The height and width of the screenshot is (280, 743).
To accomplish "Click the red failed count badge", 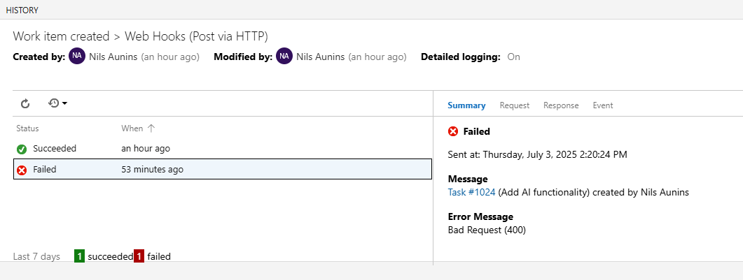I will pos(139,256).
